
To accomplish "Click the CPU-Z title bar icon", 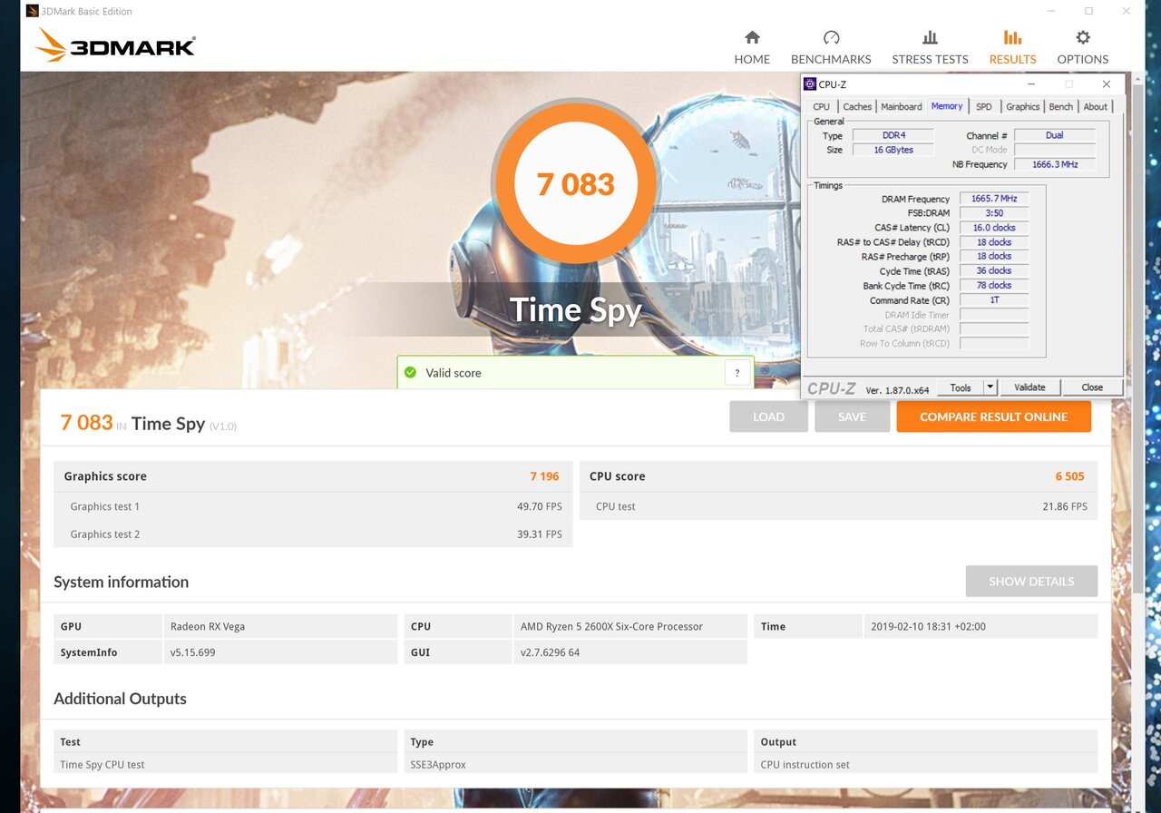I will (810, 83).
